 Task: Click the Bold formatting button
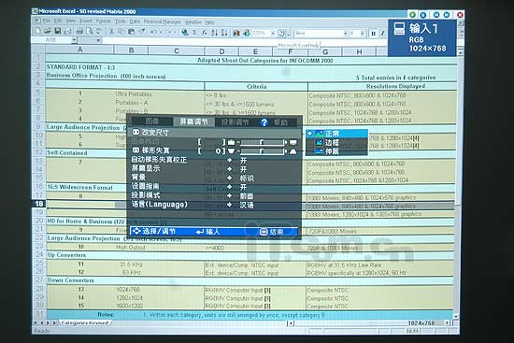373,33
